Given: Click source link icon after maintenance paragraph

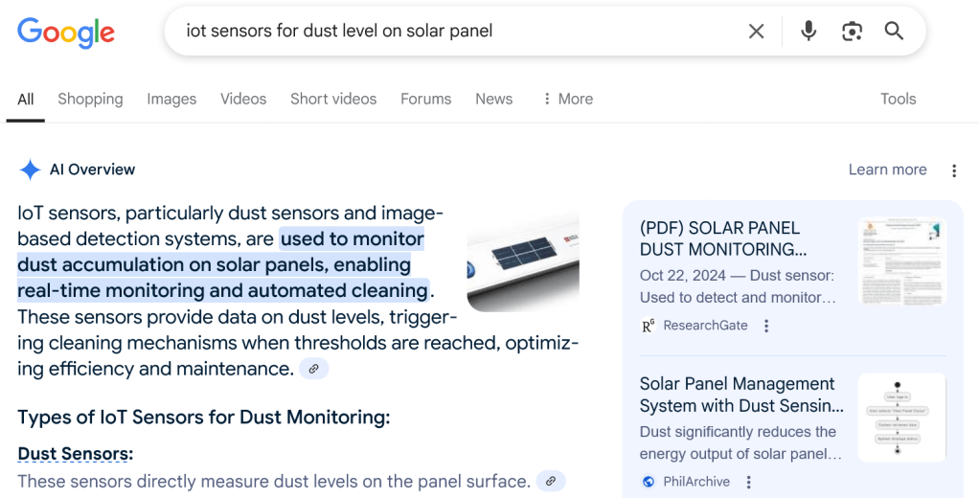Looking at the screenshot, I should (313, 369).
